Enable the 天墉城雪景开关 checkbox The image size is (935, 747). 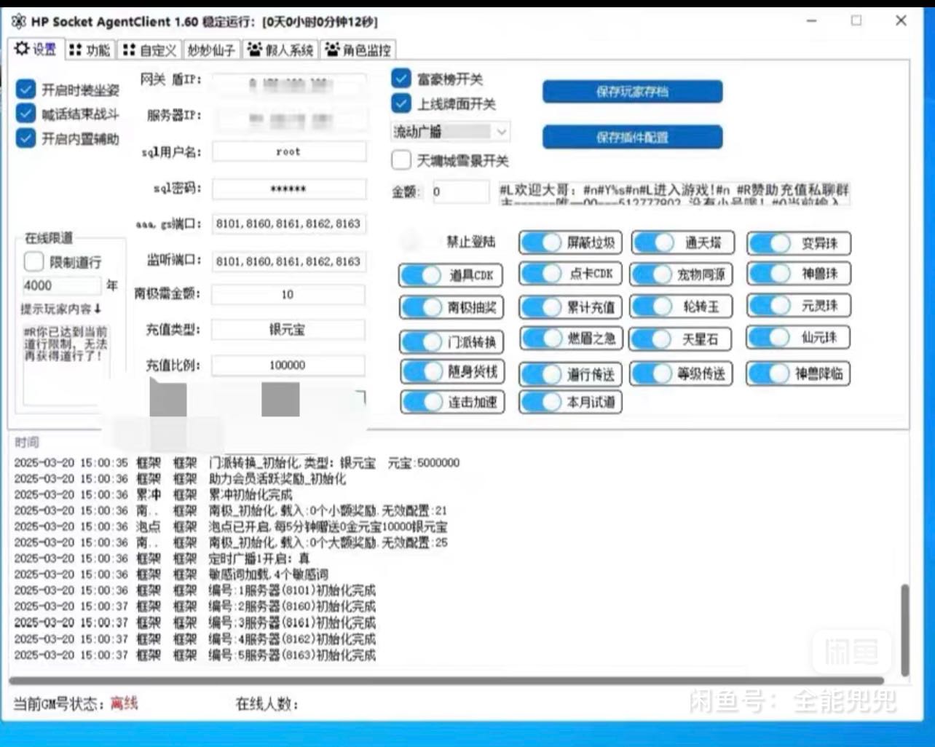(401, 159)
